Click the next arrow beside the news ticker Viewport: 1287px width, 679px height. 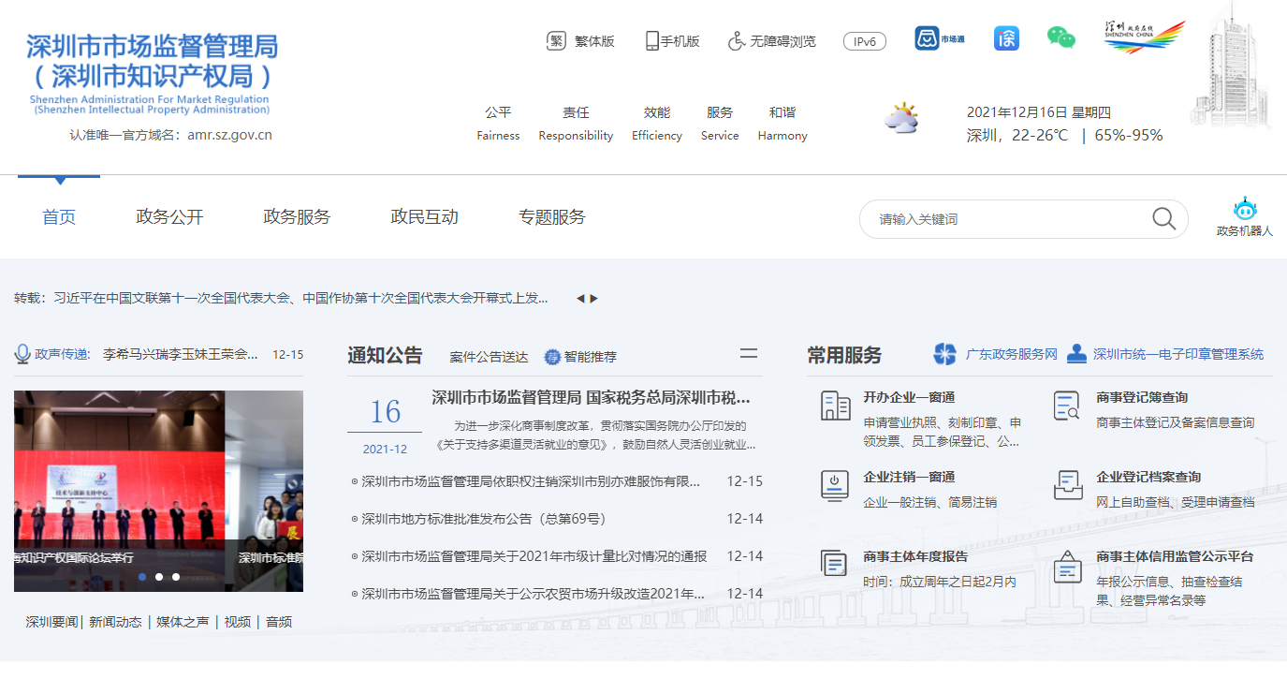click(x=593, y=299)
